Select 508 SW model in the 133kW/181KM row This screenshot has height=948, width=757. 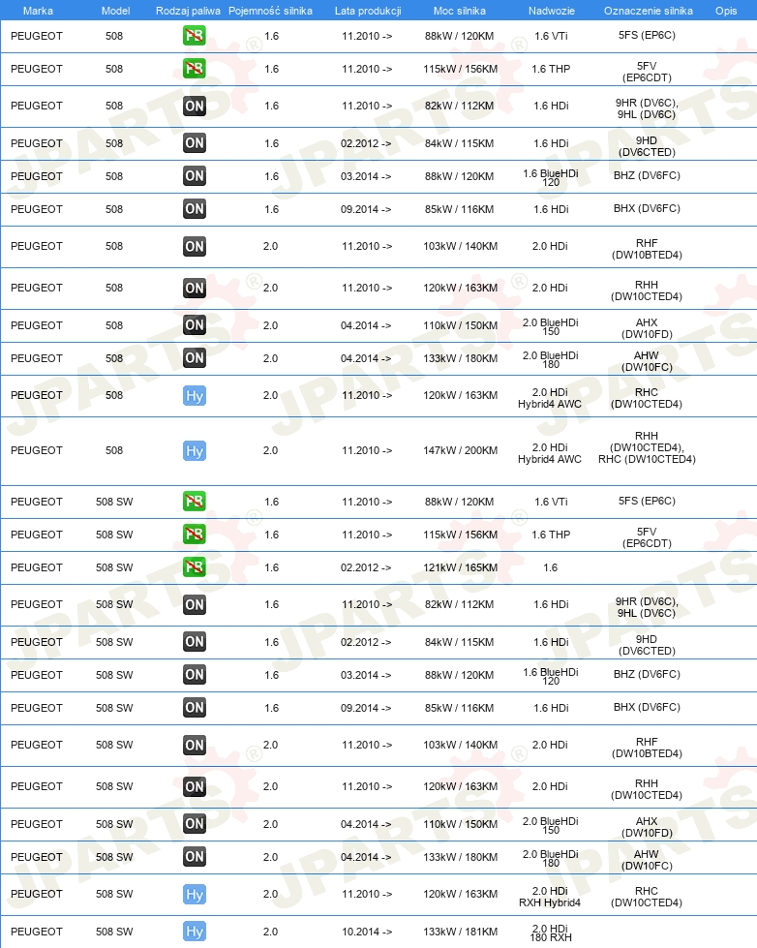[114, 932]
